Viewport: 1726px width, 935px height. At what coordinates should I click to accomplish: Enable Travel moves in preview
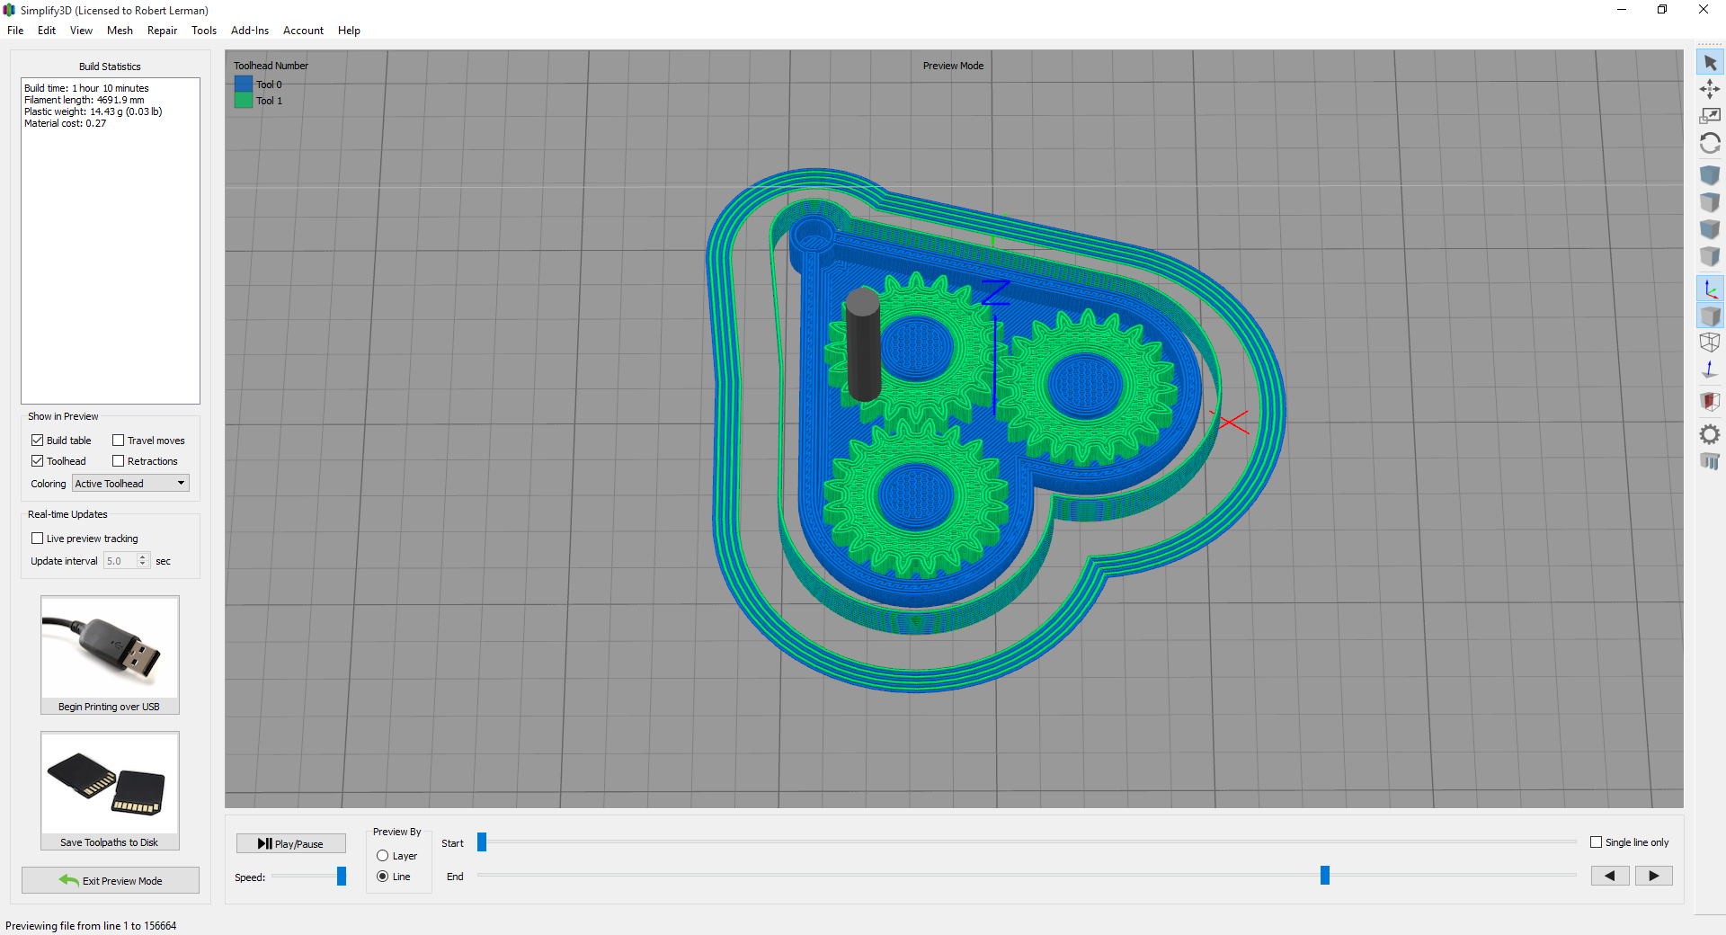pos(119,441)
